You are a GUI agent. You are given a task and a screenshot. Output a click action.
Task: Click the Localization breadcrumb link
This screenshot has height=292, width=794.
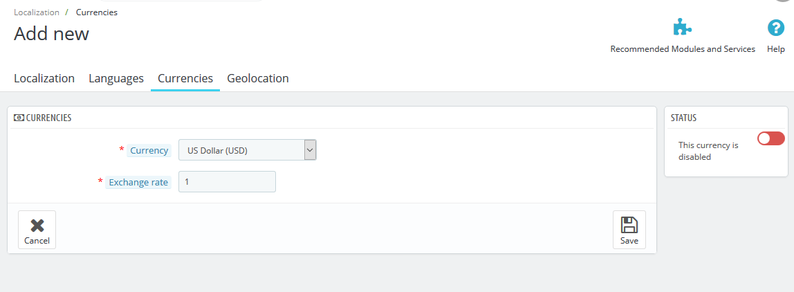pos(37,12)
